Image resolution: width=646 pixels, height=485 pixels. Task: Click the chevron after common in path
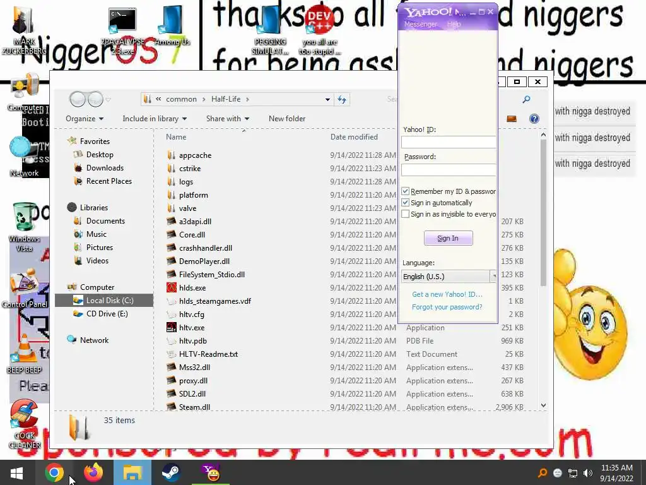pyautogui.click(x=204, y=99)
